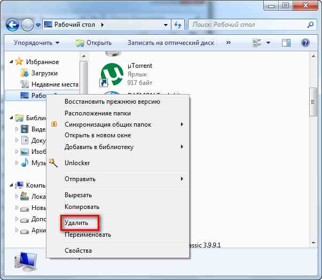The width and height of the screenshot is (322, 280).
Task: Click the Открыть toolbar button
Action: (x=94, y=43)
